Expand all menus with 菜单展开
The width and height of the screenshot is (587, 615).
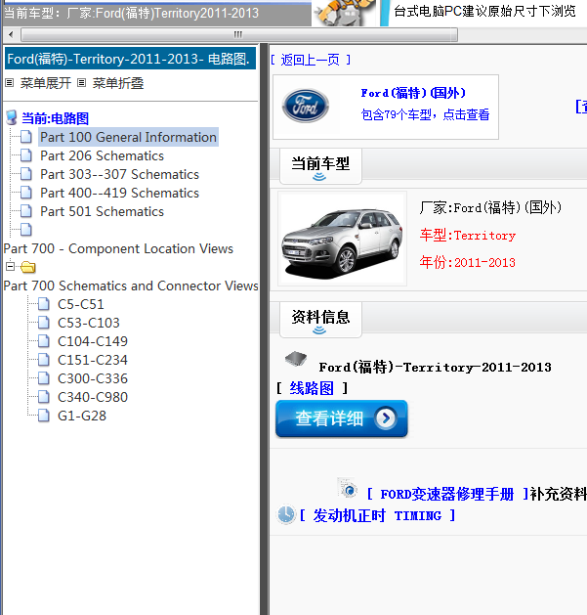pos(46,83)
